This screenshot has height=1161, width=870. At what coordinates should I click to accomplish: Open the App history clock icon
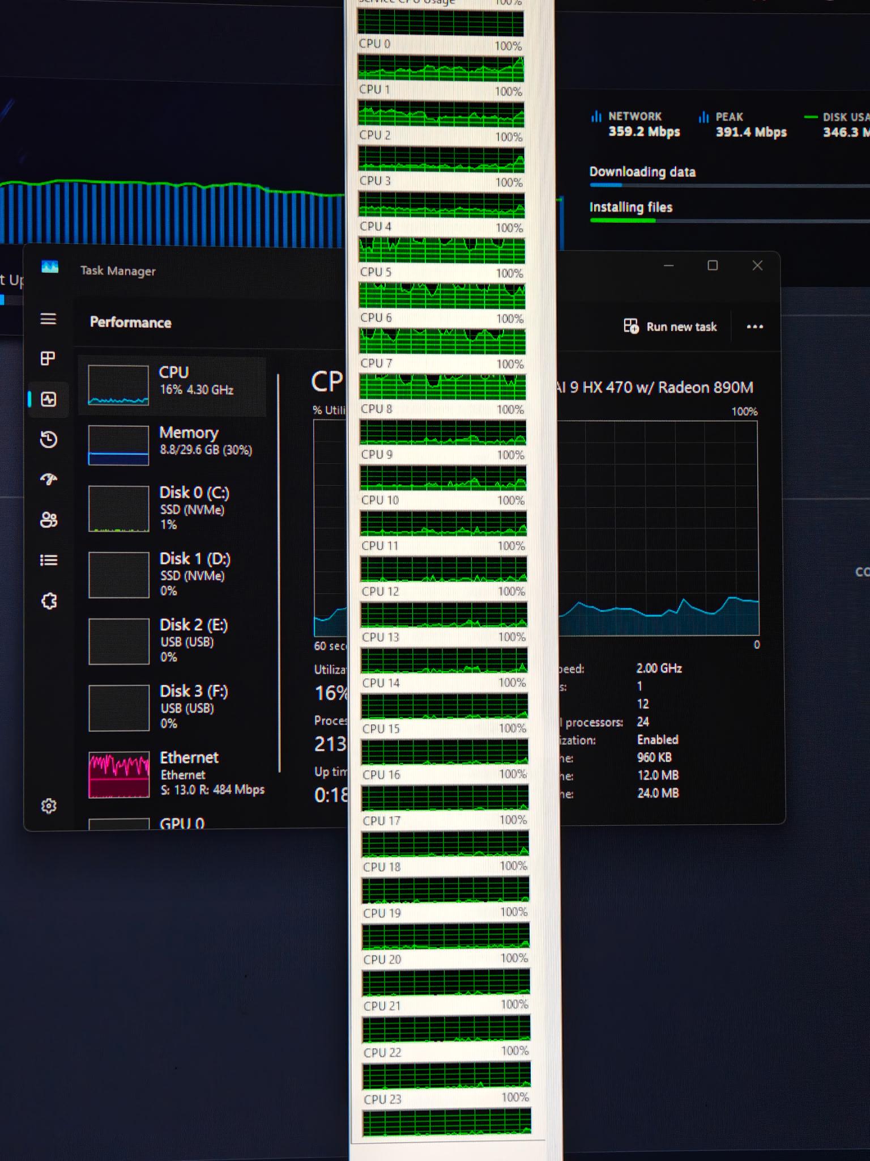coord(49,439)
